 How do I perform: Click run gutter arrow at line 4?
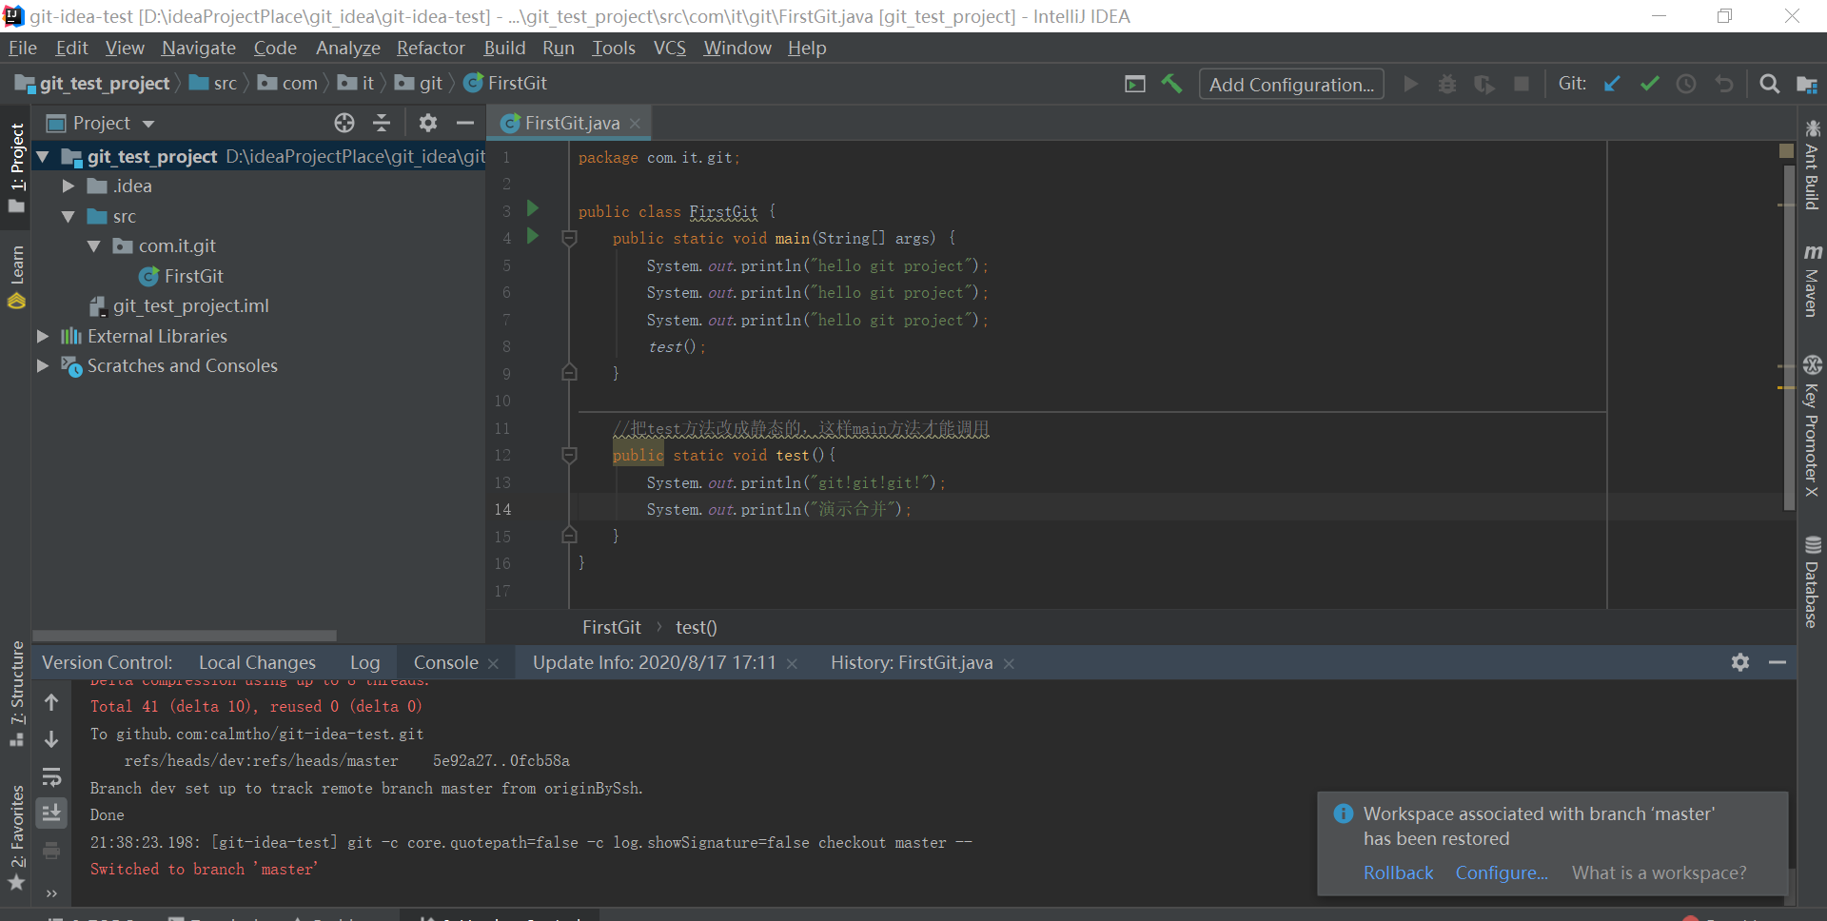(x=533, y=236)
